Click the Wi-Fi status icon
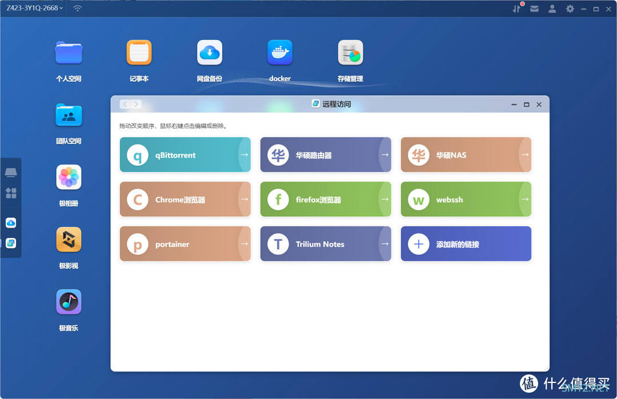The image size is (617, 399). [x=78, y=8]
